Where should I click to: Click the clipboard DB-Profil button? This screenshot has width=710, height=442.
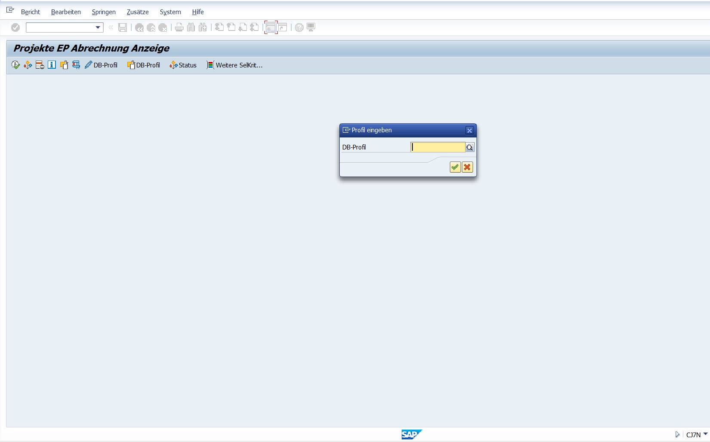pos(144,65)
